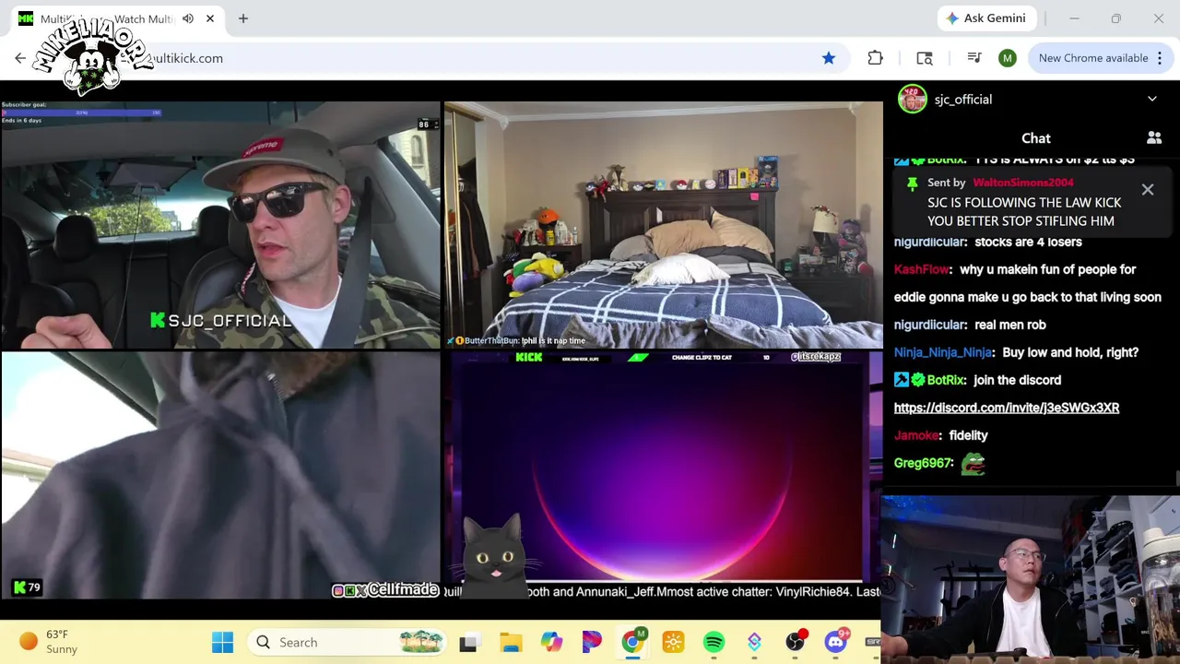Click KashFlow username in chat
This screenshot has height=664, width=1180.
point(922,269)
